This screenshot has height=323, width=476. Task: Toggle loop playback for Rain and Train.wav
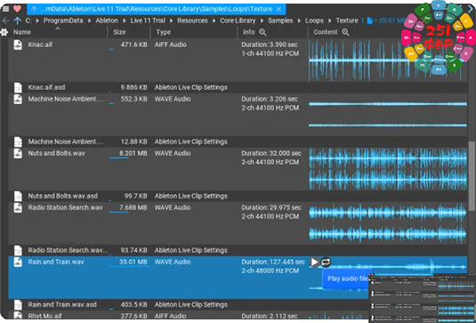coord(326,262)
